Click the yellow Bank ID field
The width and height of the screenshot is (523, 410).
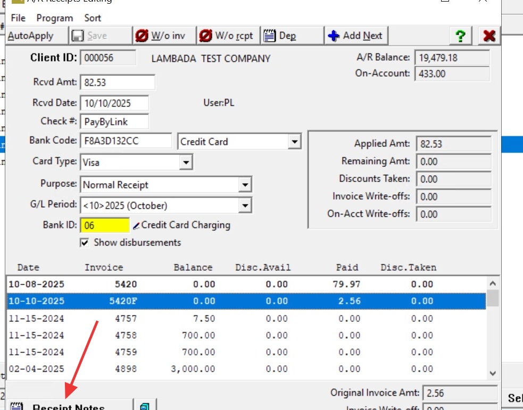105,225
